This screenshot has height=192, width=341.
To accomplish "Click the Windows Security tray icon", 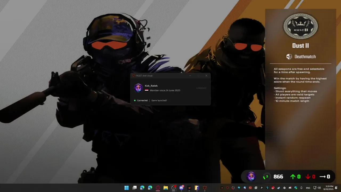I will 296,188.
